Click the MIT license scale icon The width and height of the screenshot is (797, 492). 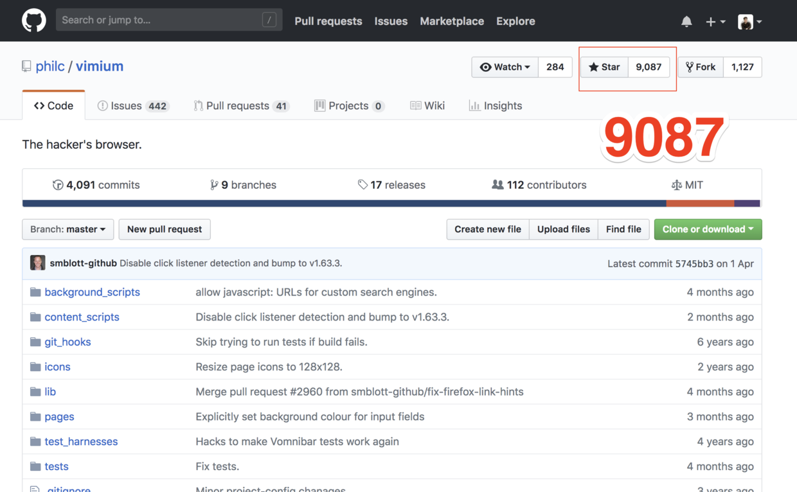(676, 185)
